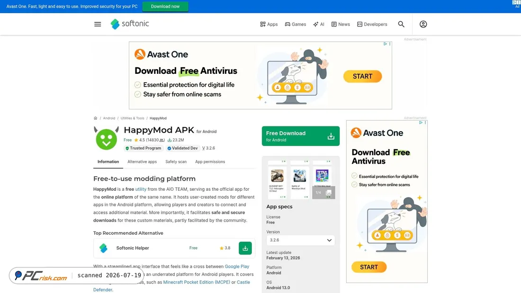Click the Android 13.0 OS value
The height and width of the screenshot is (293, 521).
(x=278, y=288)
